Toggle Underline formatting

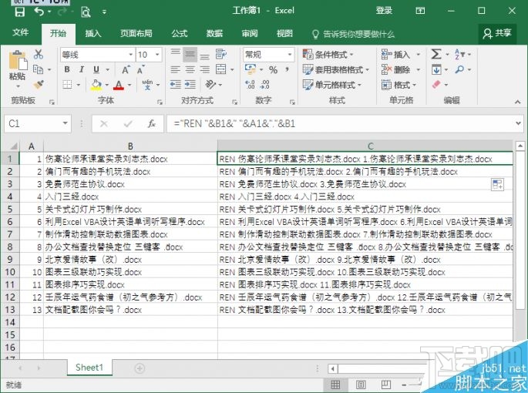click(x=96, y=69)
